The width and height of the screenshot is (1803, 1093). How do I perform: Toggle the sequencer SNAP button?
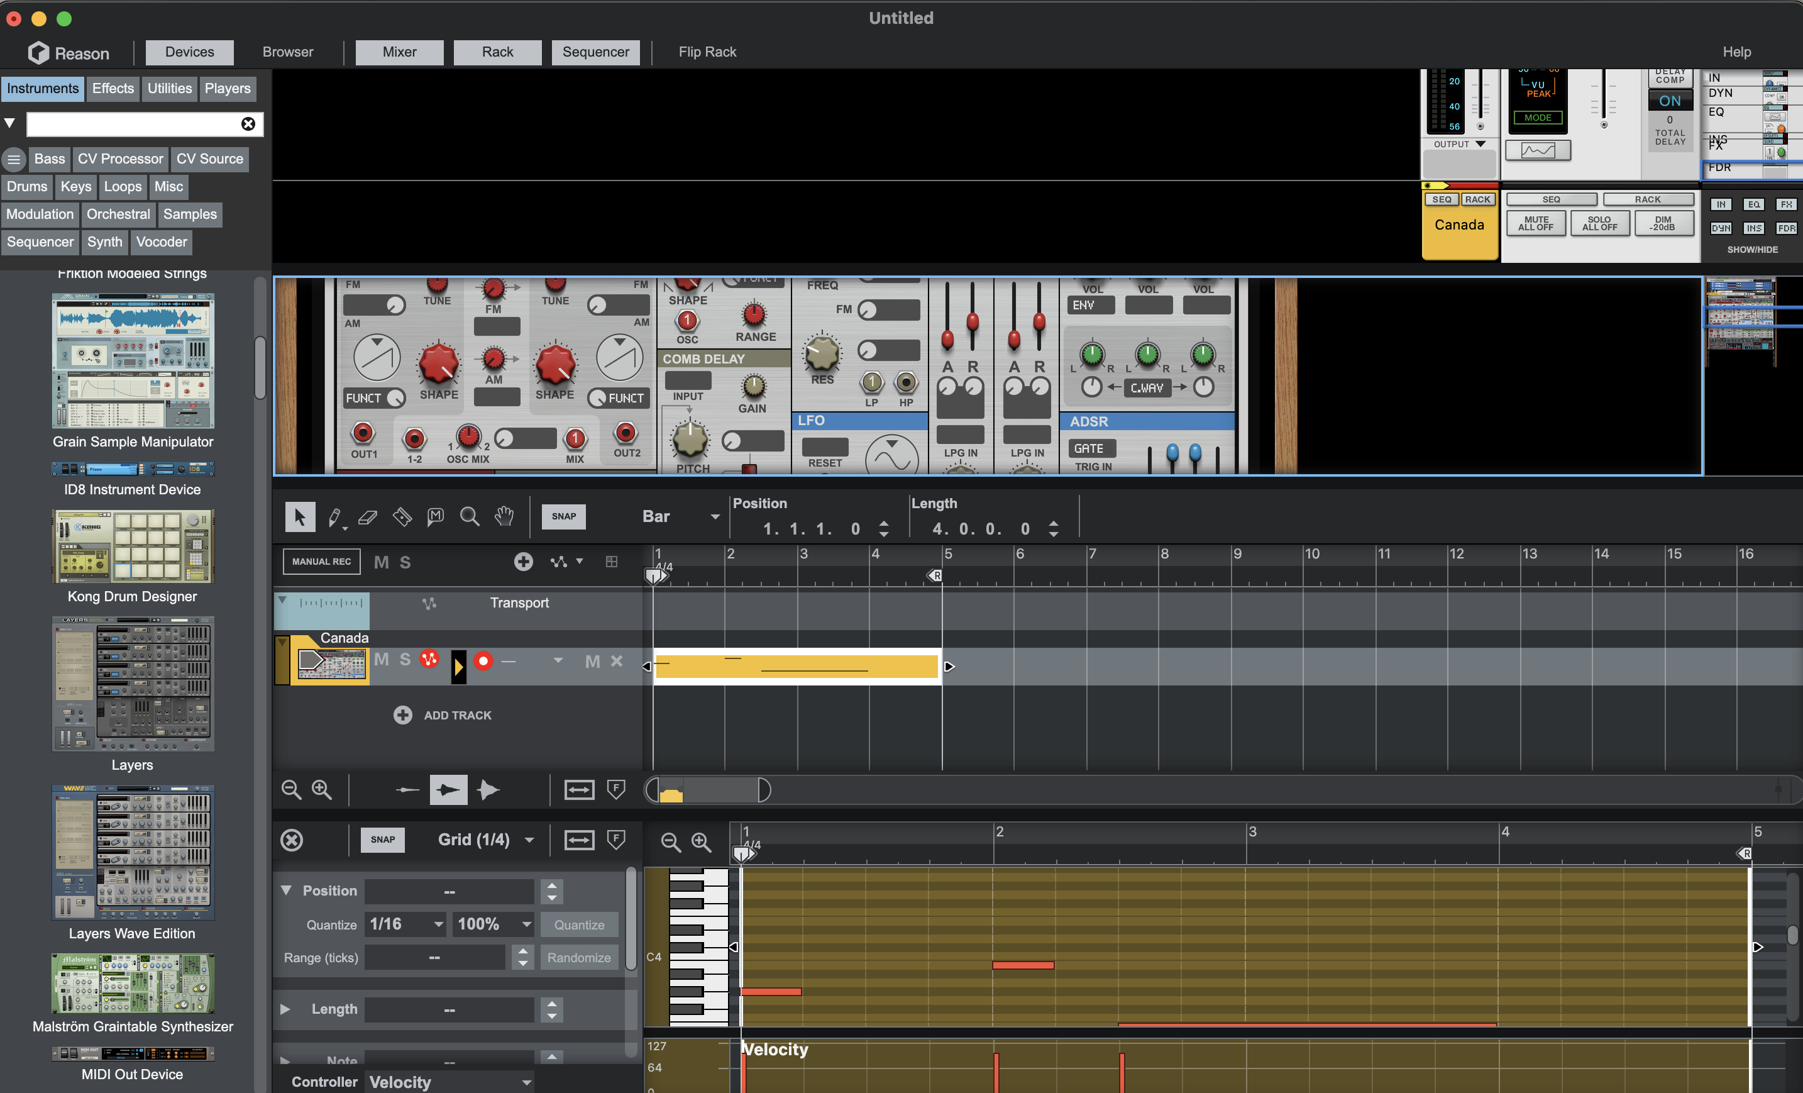563,516
